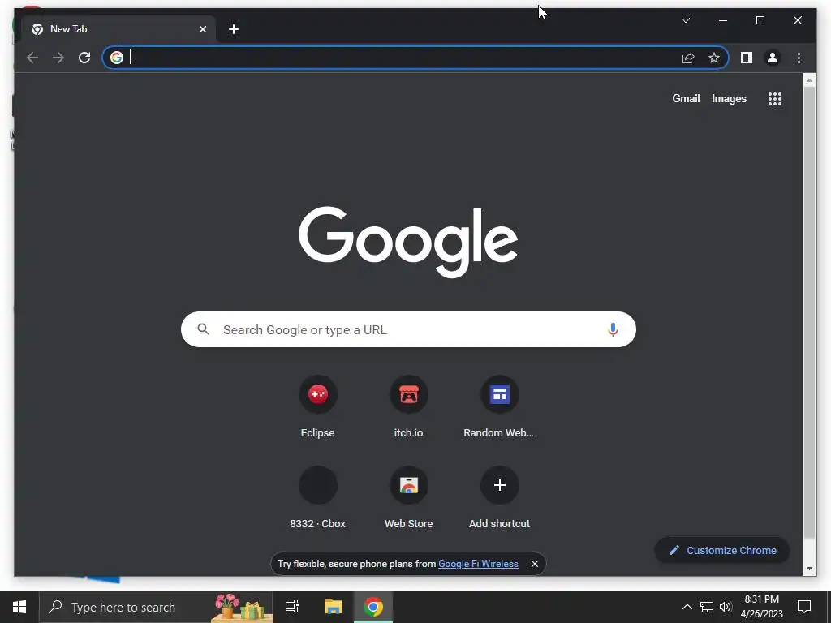Click the Search Google or type a URL box
The image size is (831, 623).
pyautogui.click(x=408, y=329)
